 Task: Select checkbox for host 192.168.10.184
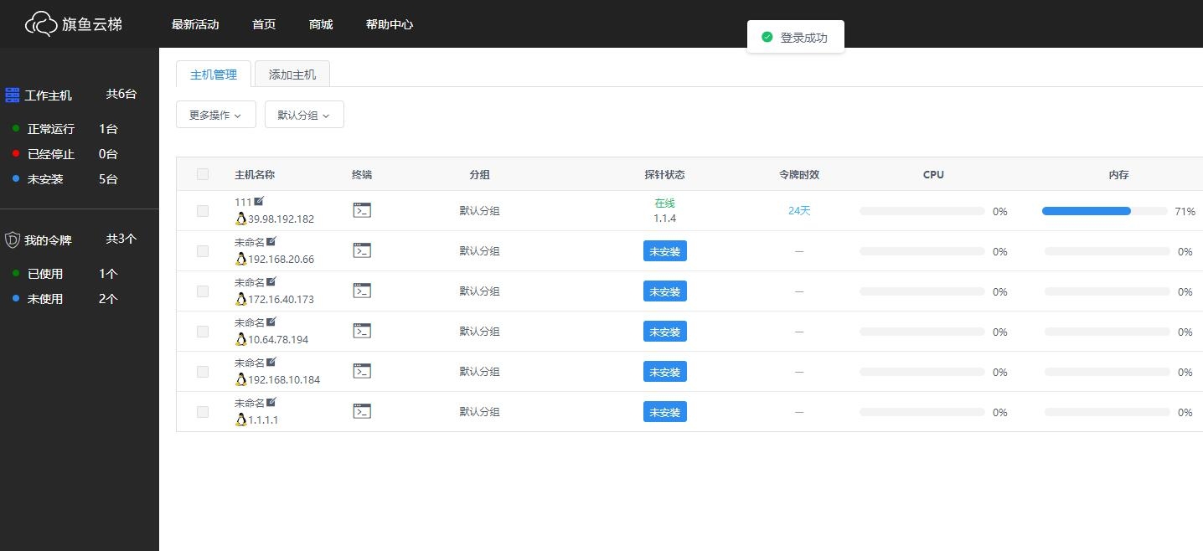coord(203,372)
